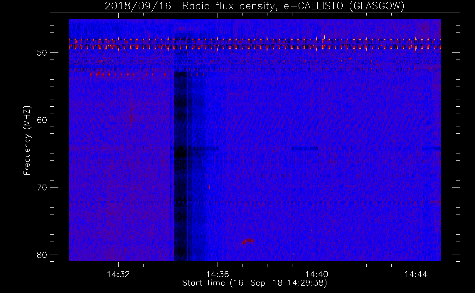Click the 70 frequency tick label
This screenshot has height=293, width=475.
tap(42, 188)
